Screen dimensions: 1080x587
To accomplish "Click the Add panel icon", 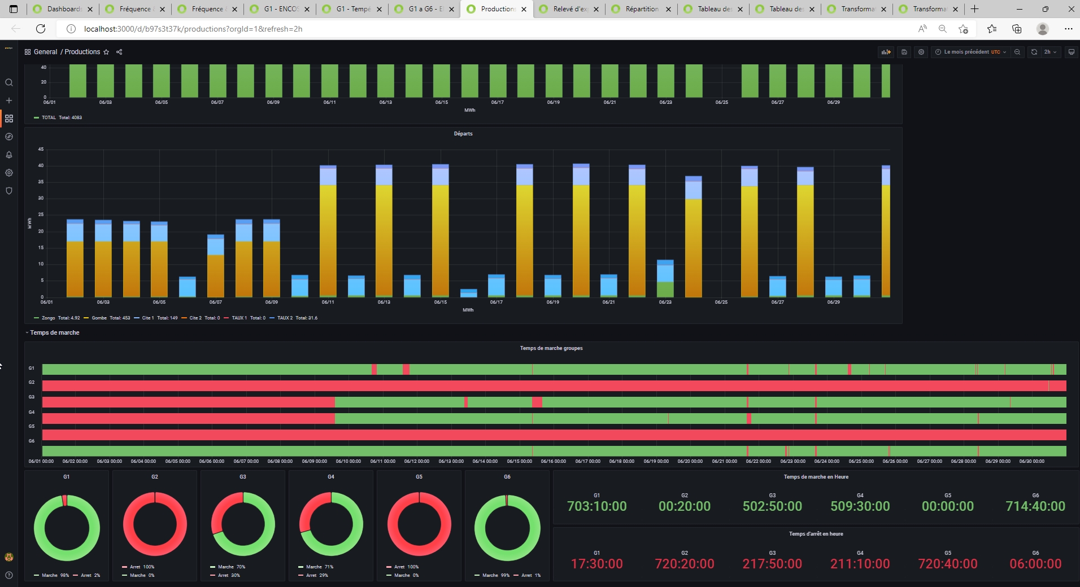I will coord(886,52).
